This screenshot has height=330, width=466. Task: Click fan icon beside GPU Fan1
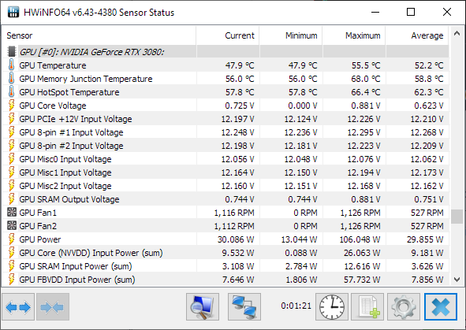tap(12, 212)
